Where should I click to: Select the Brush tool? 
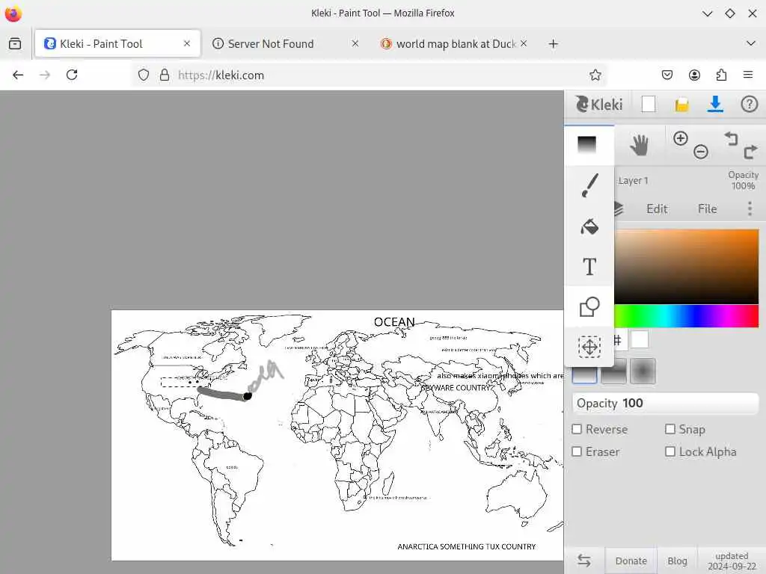click(589, 185)
